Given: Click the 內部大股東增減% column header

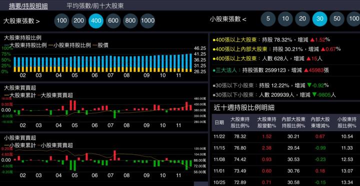Looking at the screenshot, I should 320,123.
